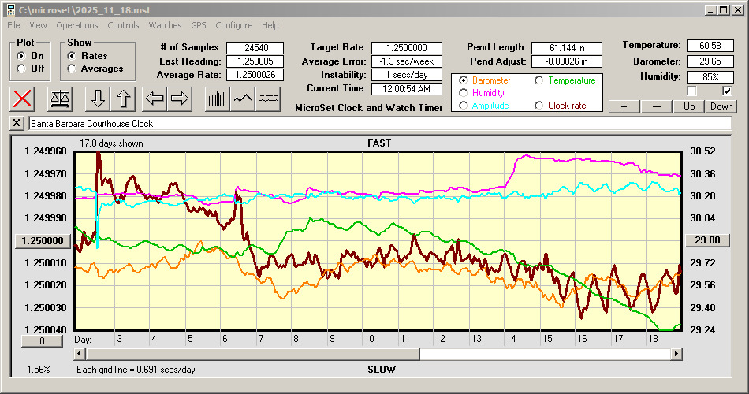Click the left arrow toolbar icon
749x394 pixels.
coord(155,98)
